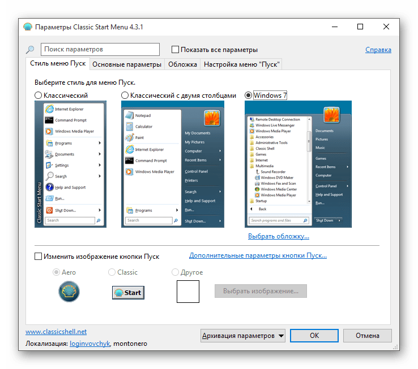Click the Classic style menu preview image
This screenshot has width=418, height=369.
click(70, 164)
